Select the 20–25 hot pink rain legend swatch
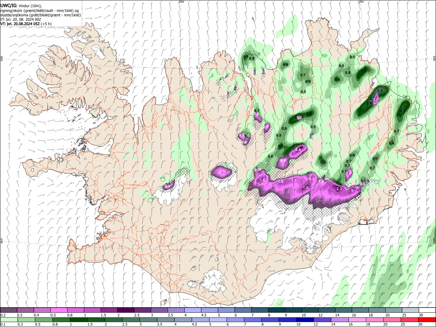436x327 pixels. [x=392, y=320]
